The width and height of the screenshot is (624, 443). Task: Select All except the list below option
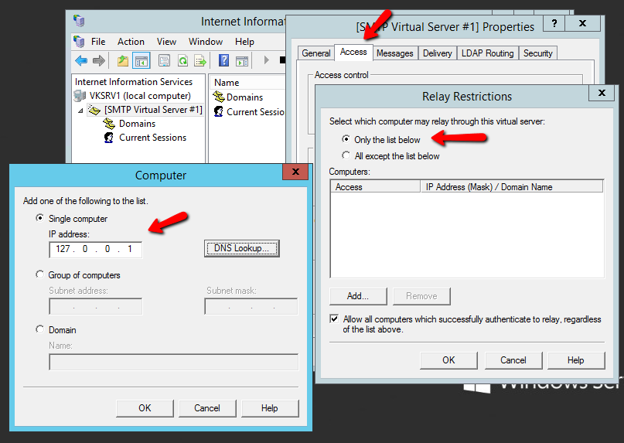coord(346,155)
